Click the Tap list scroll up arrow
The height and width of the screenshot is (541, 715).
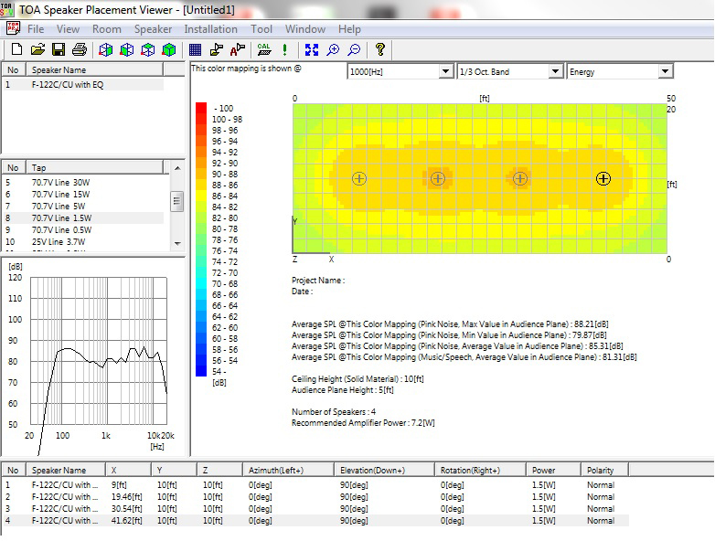[177, 168]
